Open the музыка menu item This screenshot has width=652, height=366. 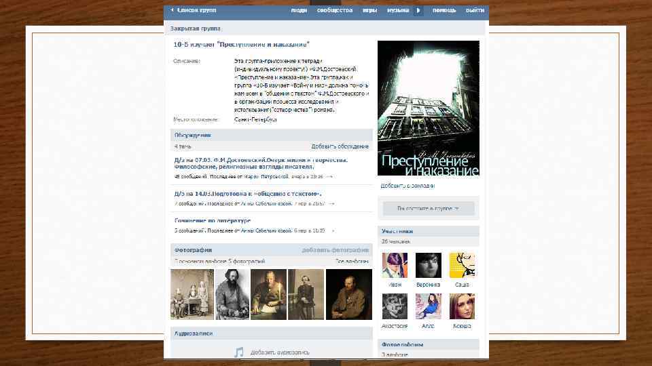(398, 10)
